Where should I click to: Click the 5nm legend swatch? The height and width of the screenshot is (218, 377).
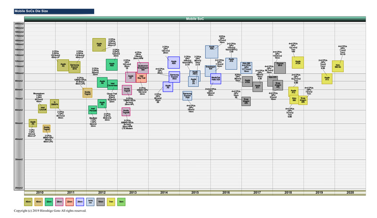pyautogui.click(x=121, y=201)
